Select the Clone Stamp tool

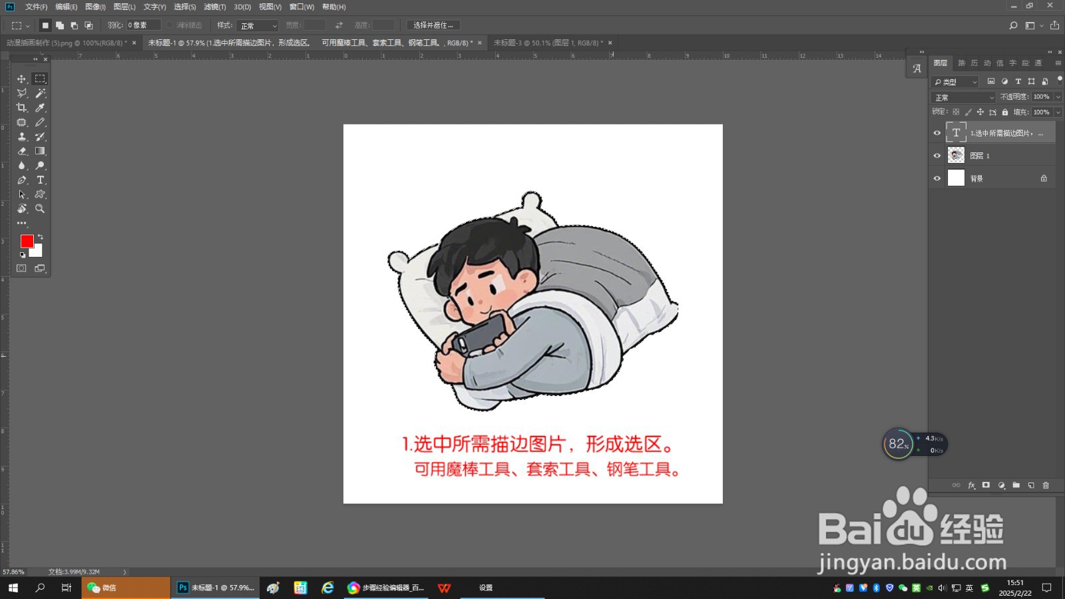point(21,136)
